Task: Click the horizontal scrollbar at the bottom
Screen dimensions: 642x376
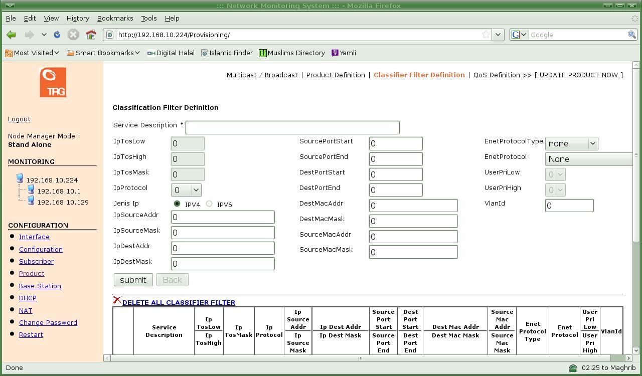Action: (x=359, y=358)
